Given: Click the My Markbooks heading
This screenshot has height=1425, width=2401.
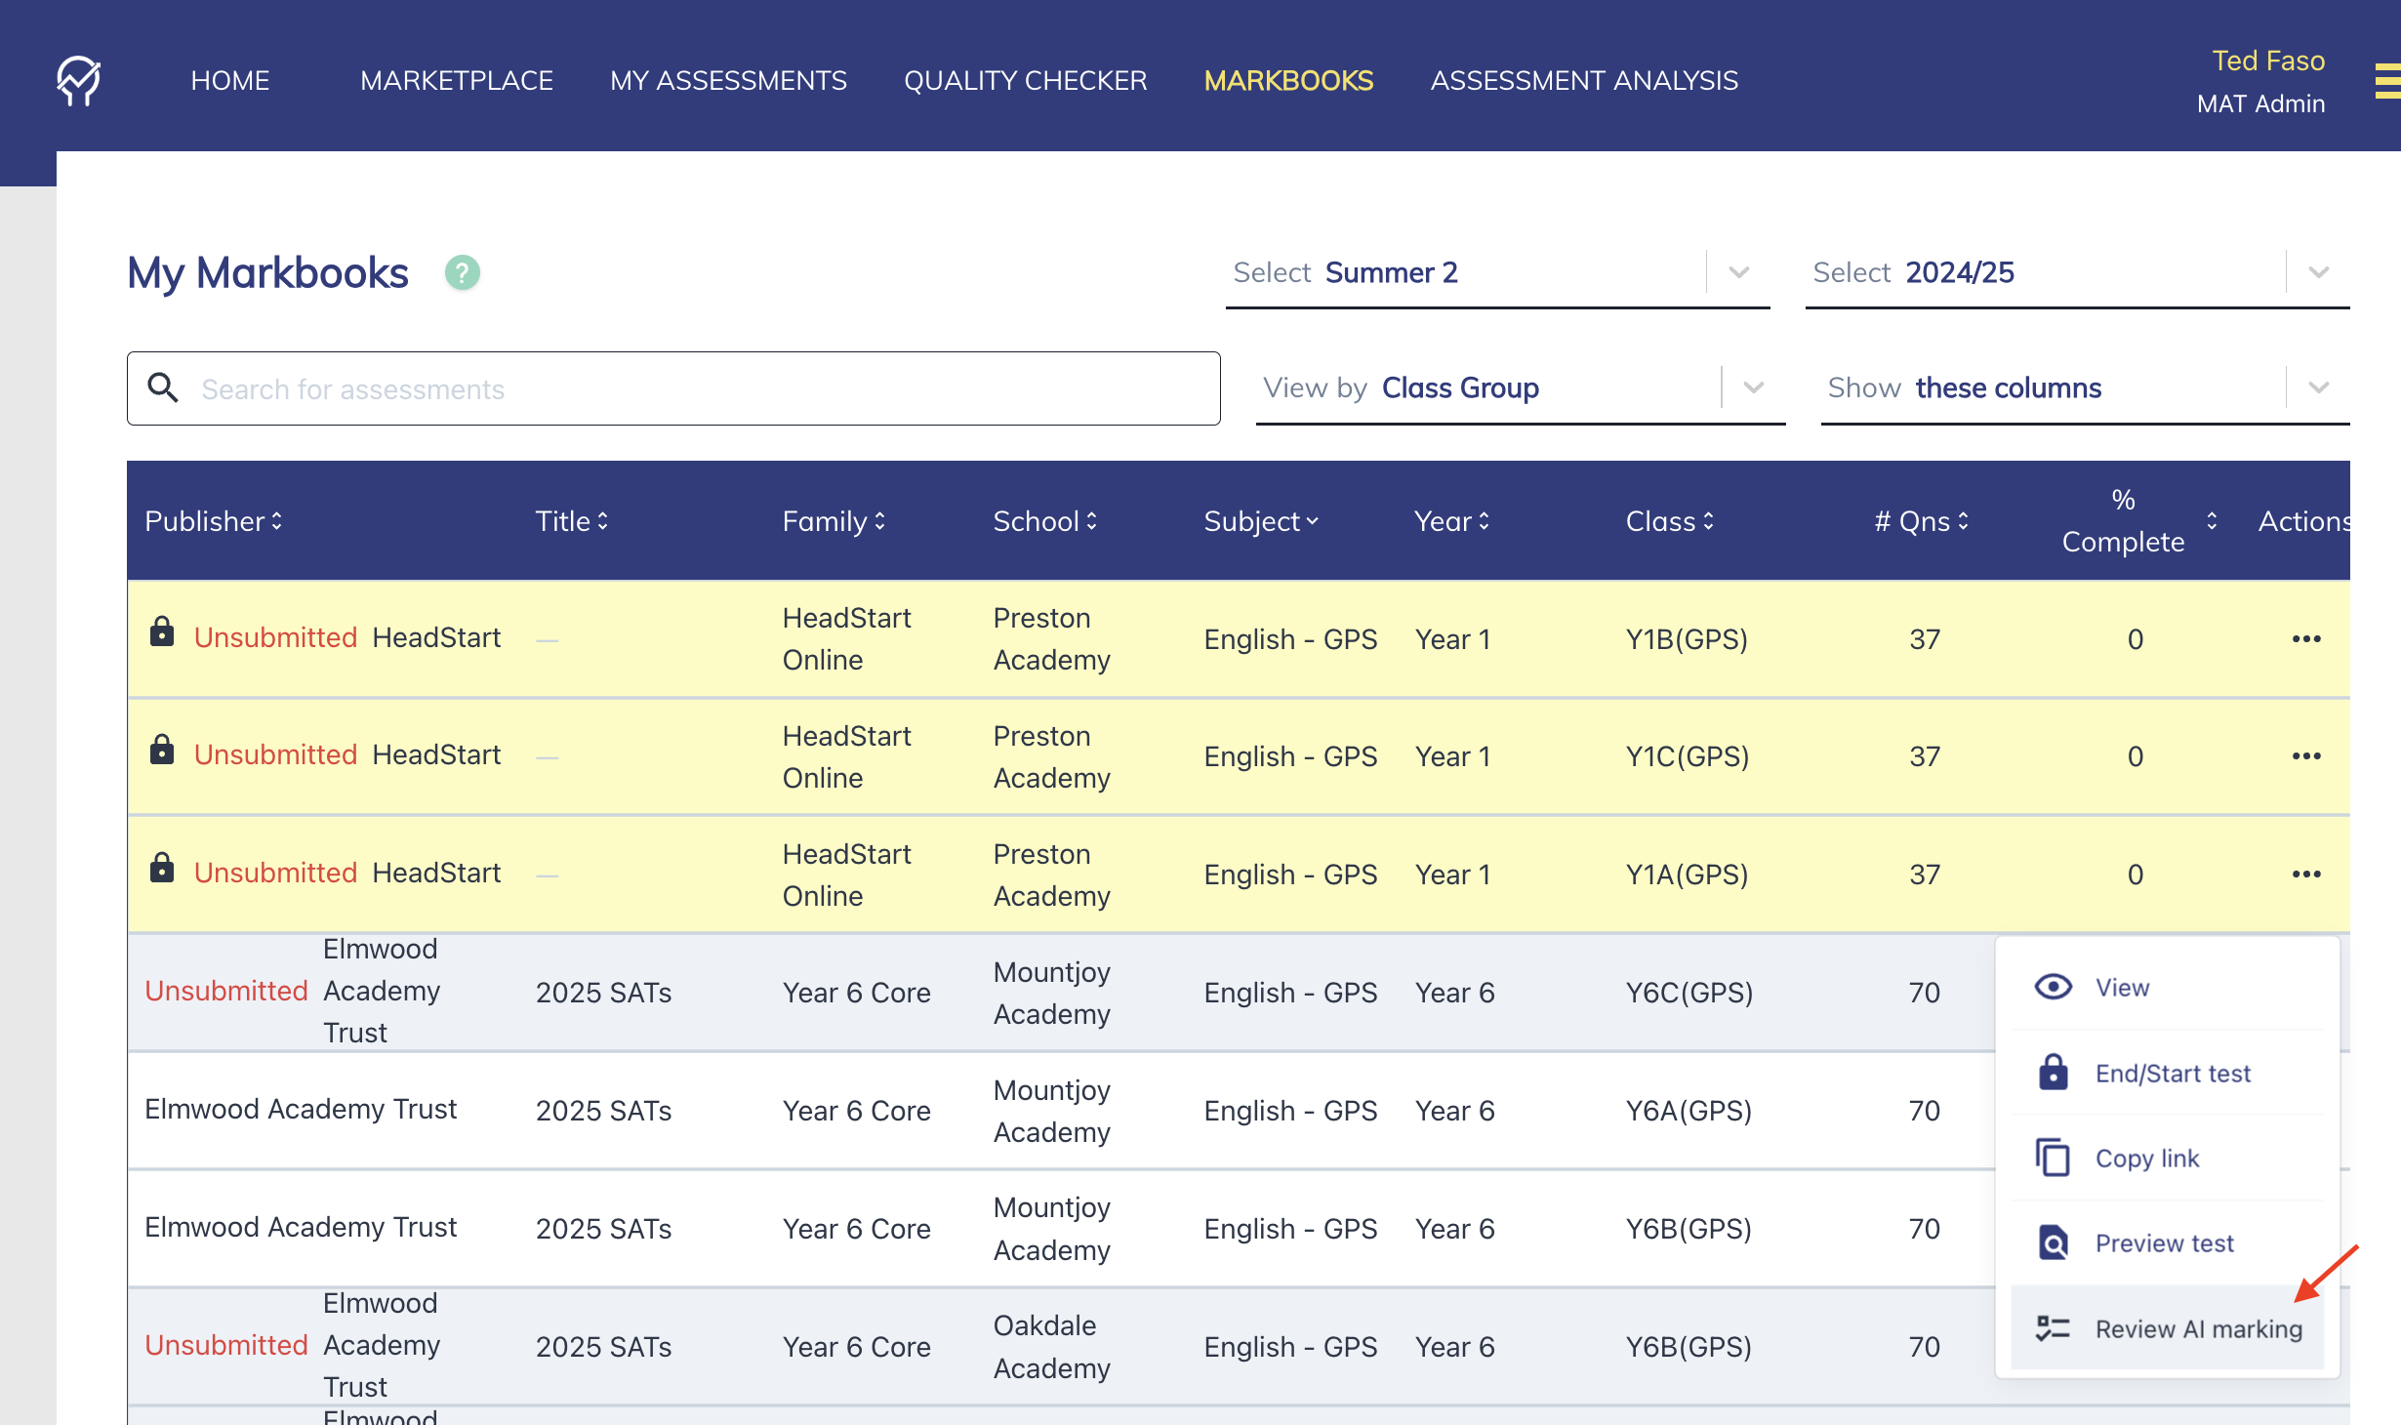Looking at the screenshot, I should pyautogui.click(x=267, y=273).
